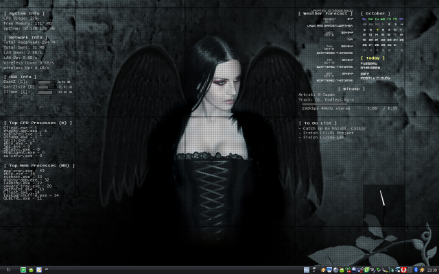This screenshot has width=439, height=274.
Task: Click the blue arrow drive tray icon
Action: [397, 270]
